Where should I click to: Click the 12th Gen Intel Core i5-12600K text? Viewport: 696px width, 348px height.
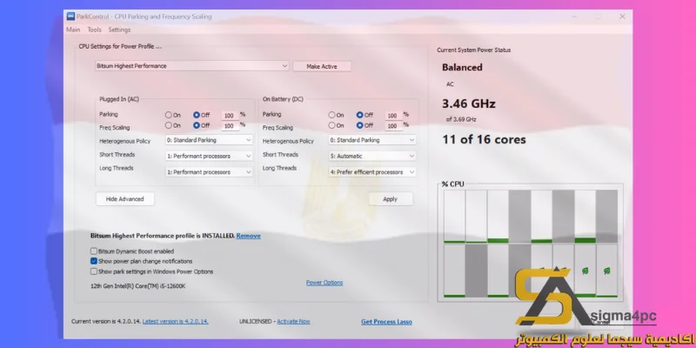point(138,286)
